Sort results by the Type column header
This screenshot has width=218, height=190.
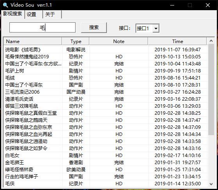pos(76,42)
